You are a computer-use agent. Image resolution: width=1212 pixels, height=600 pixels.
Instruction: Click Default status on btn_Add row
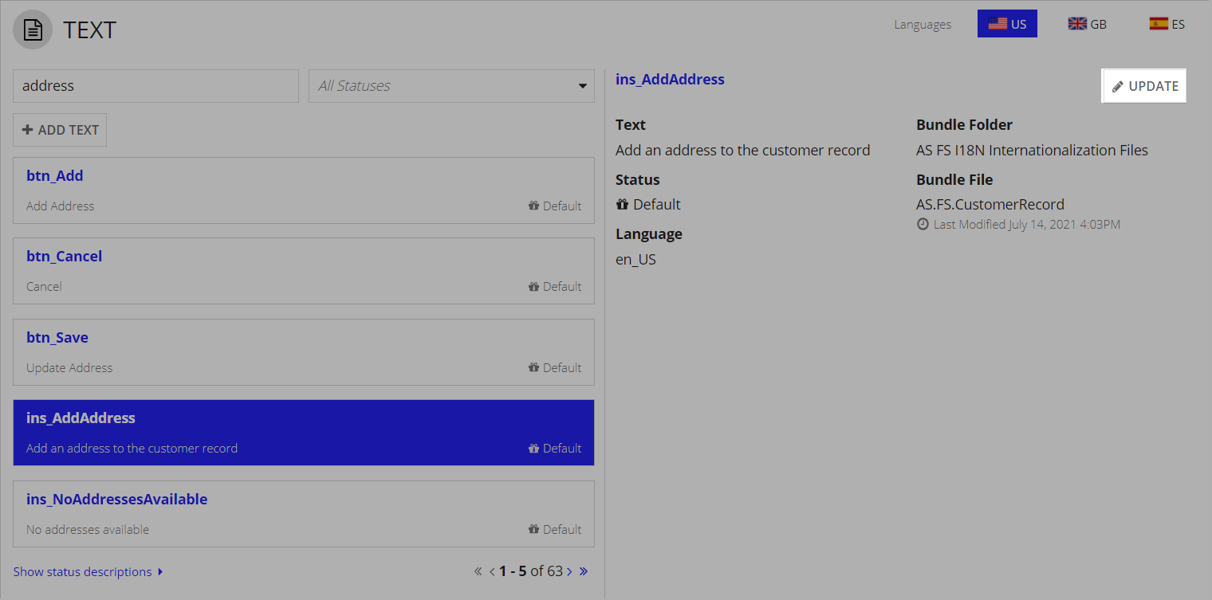click(555, 206)
